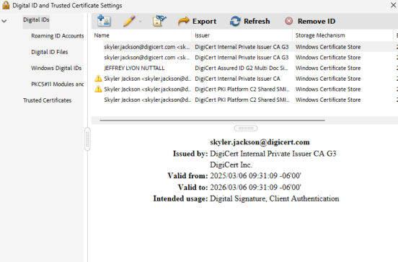
Task: Click the Export button
Action: click(198, 21)
